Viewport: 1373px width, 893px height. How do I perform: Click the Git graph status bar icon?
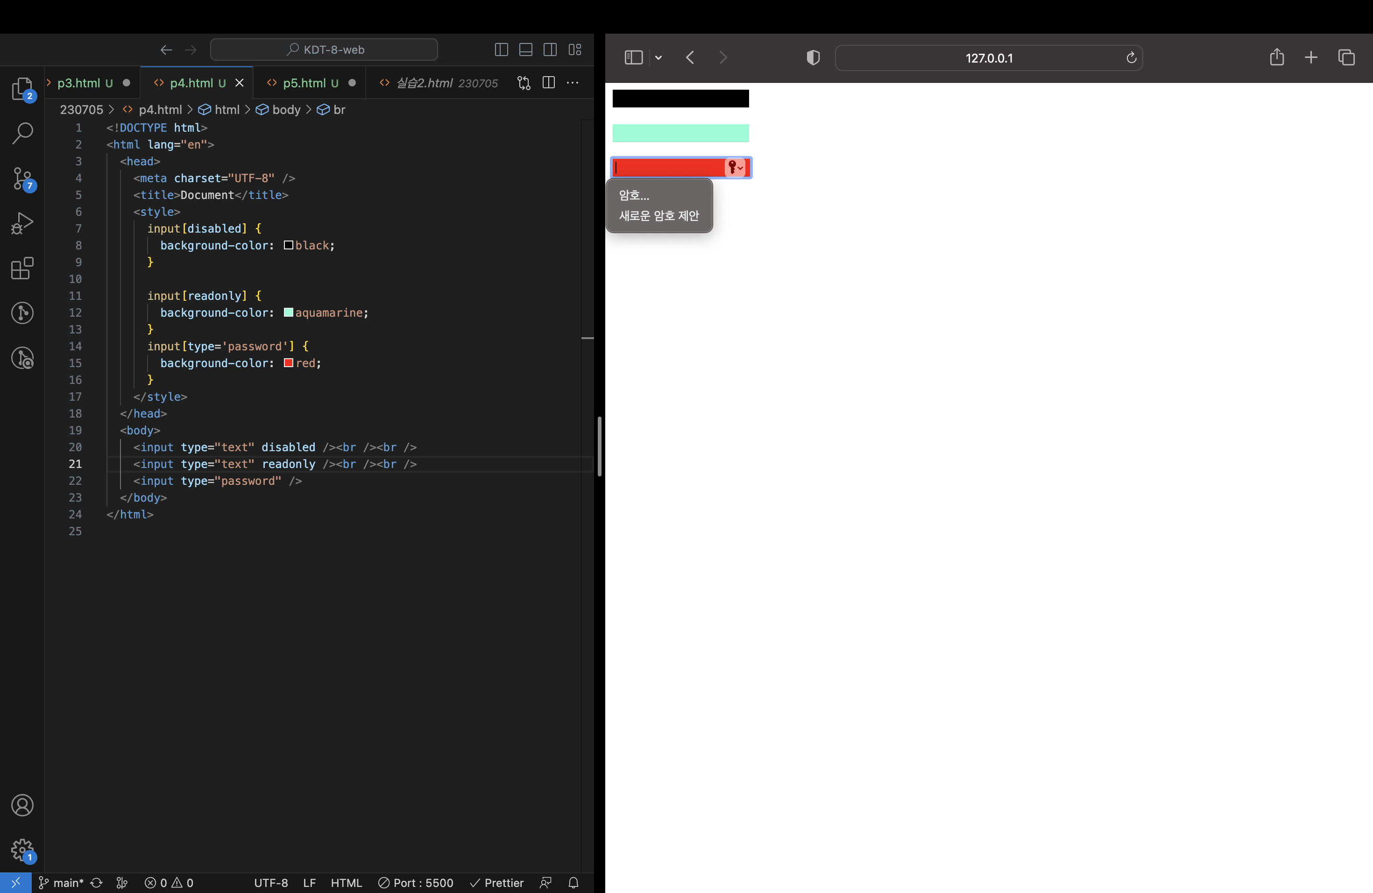click(x=122, y=883)
